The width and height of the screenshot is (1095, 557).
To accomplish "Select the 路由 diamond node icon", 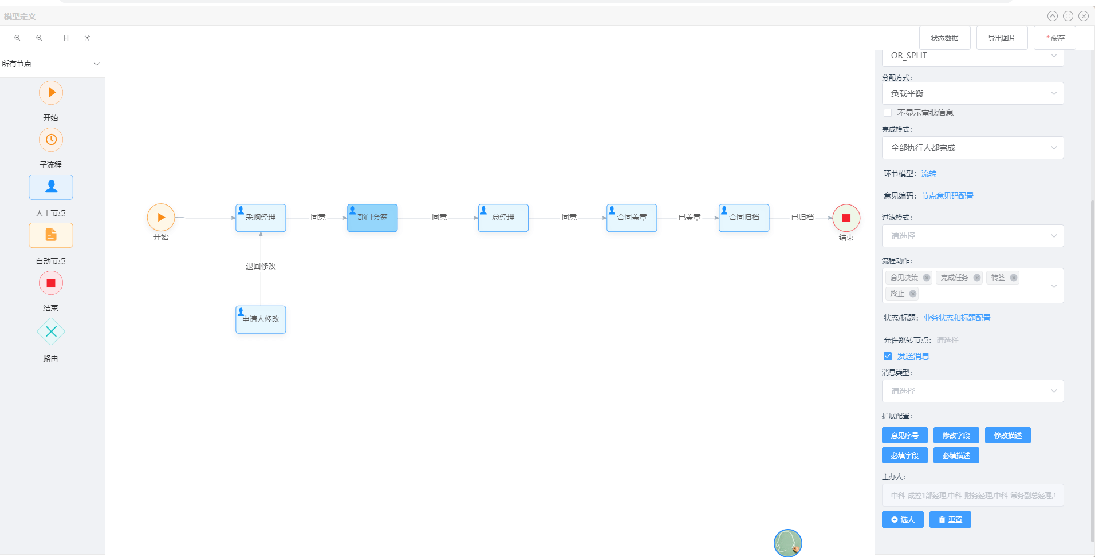I will point(51,331).
